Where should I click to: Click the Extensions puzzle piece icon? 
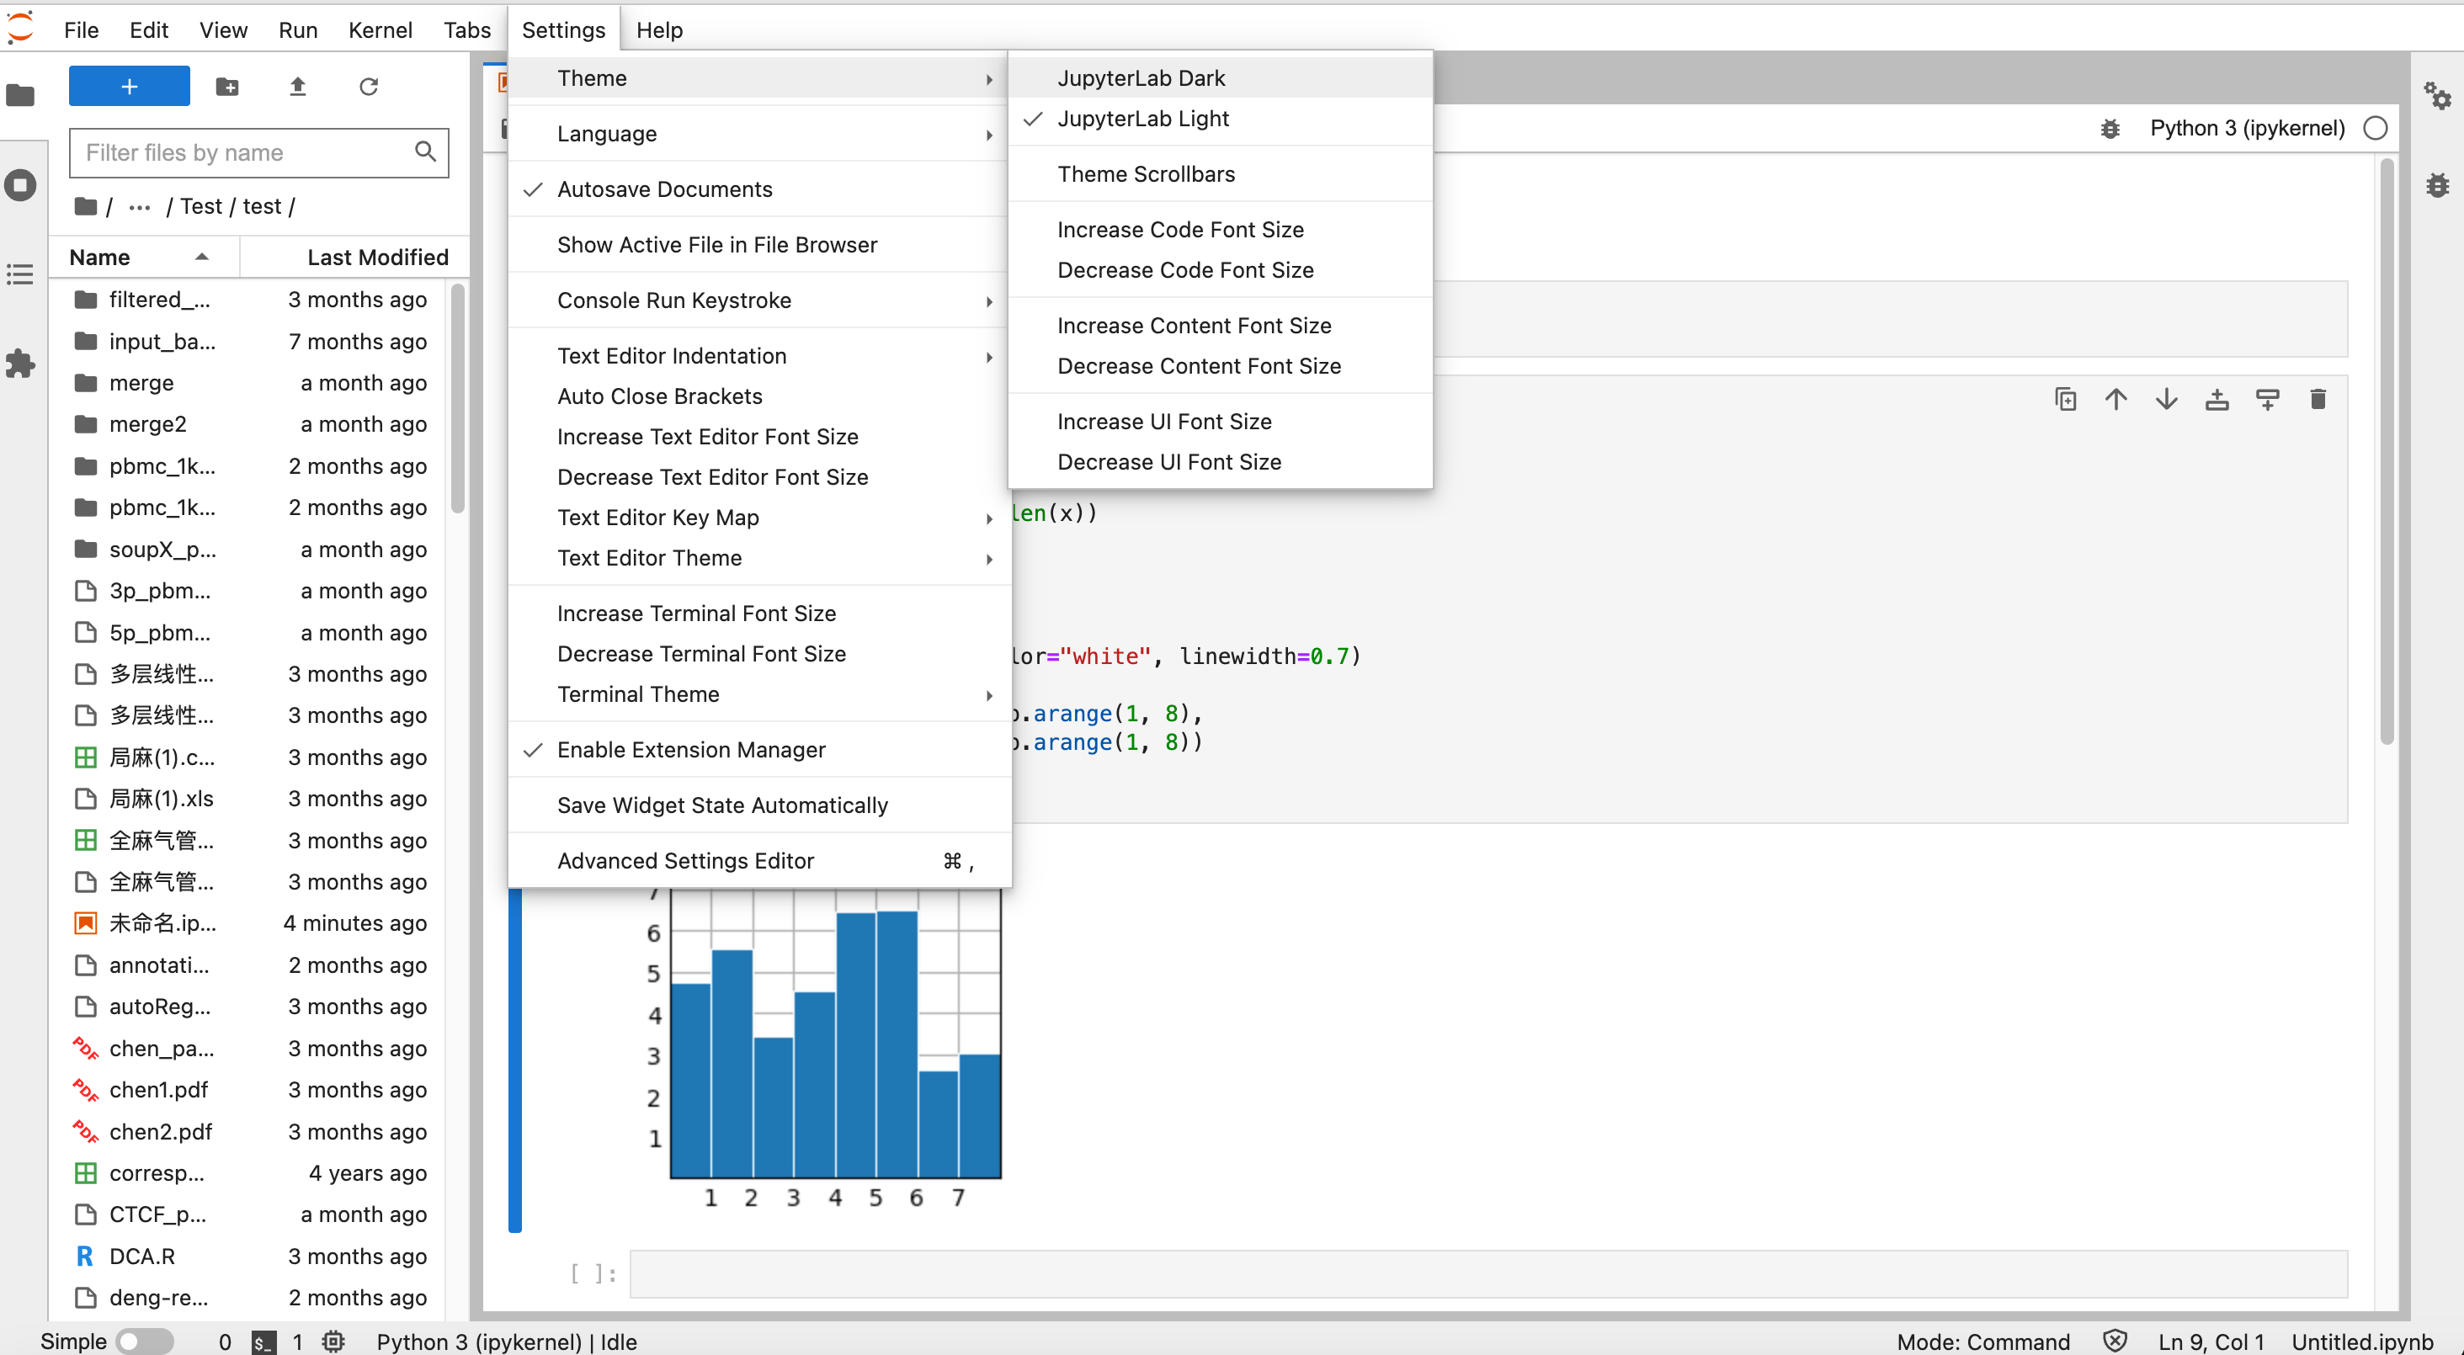point(22,362)
